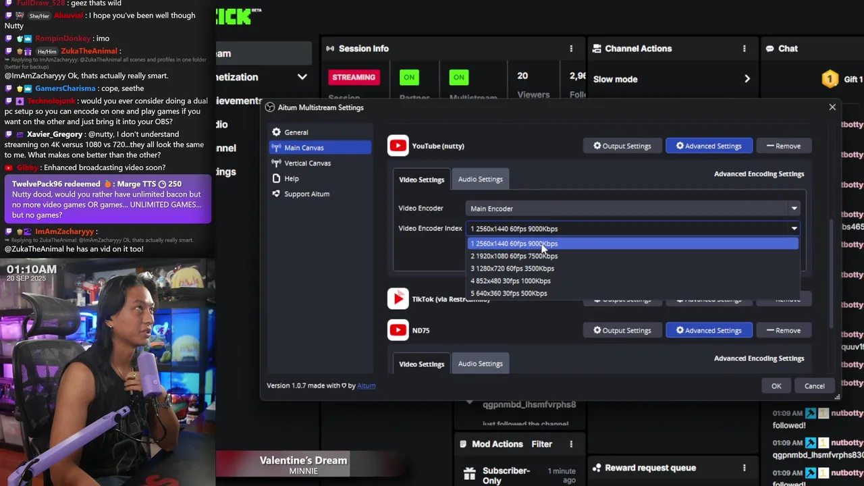The width and height of the screenshot is (864, 486).
Task: Toggle the Partner ON indicator
Action: point(409,77)
